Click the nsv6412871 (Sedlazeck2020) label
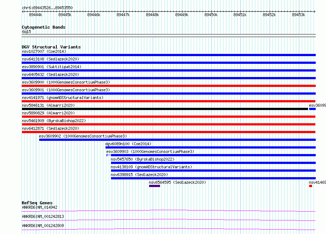This screenshot has width=326, height=234. point(51,128)
